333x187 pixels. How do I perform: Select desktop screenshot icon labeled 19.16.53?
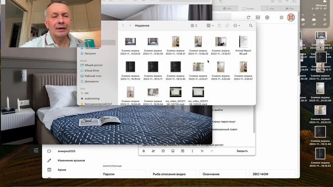pyautogui.click(x=320, y=158)
